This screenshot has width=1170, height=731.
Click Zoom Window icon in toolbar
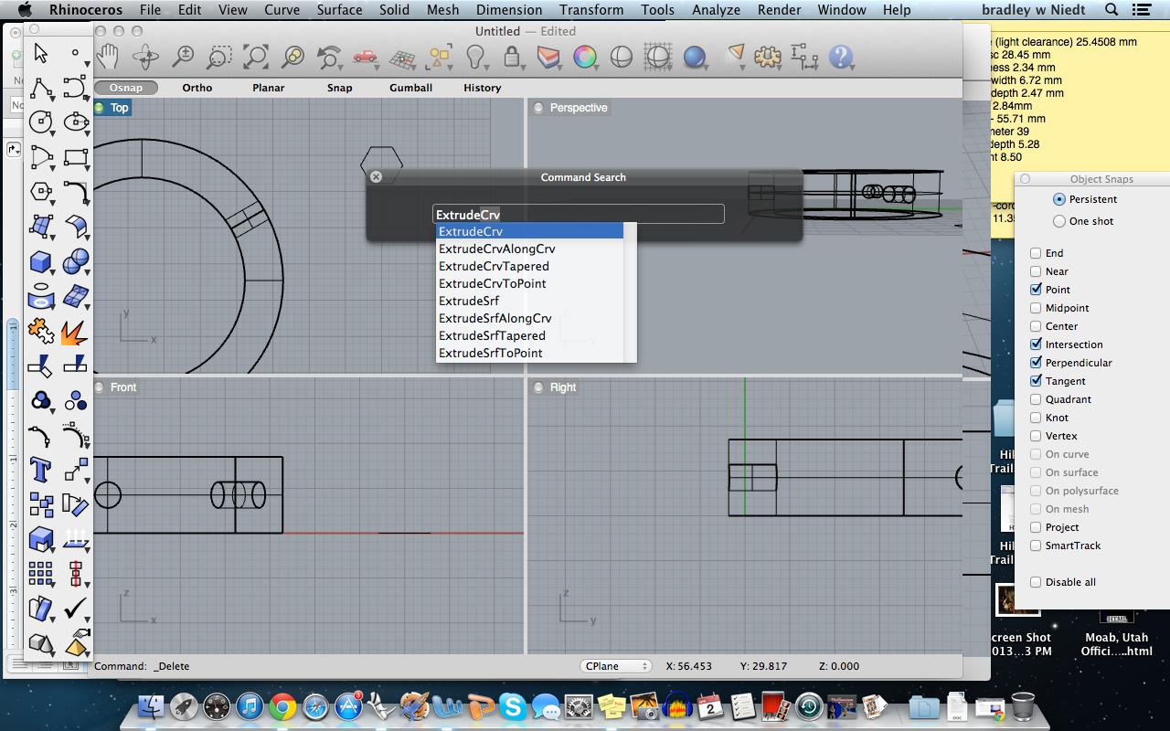pyautogui.click(x=218, y=57)
